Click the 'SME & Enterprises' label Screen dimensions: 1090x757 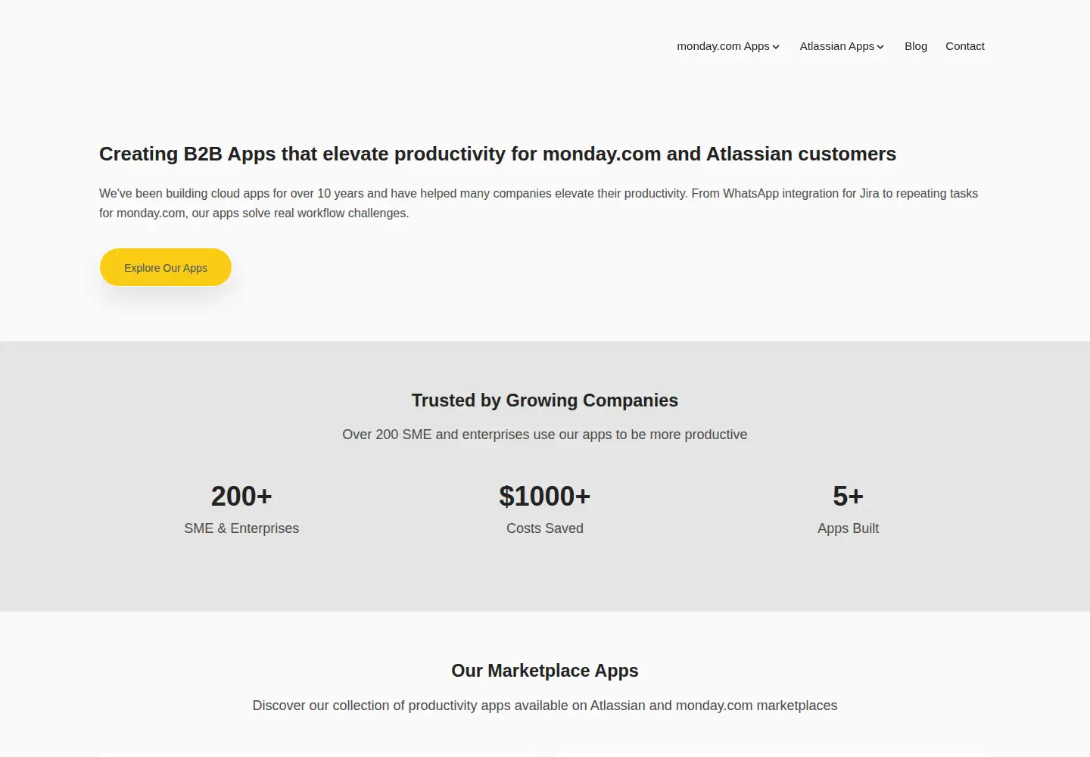241,528
